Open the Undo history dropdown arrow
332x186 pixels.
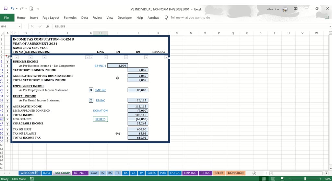click(17, 9)
